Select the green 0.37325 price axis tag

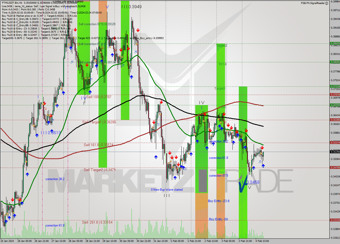pos(335,86)
